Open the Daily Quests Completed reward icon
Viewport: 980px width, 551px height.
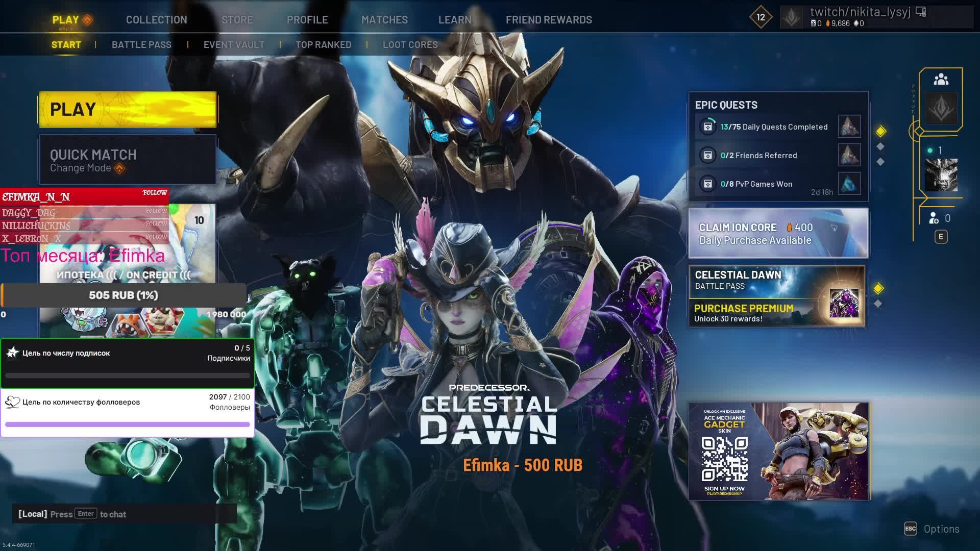[849, 127]
